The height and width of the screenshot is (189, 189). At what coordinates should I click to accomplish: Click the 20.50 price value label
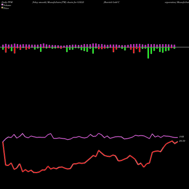point(182,141)
